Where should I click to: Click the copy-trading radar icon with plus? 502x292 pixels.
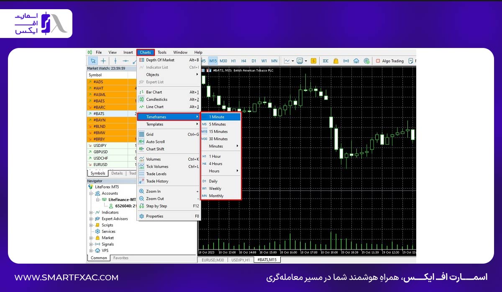[367, 61]
